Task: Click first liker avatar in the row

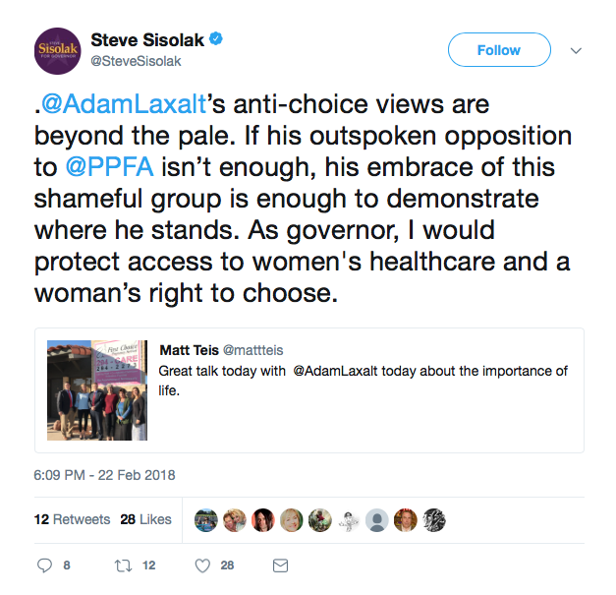Action: tap(205, 519)
